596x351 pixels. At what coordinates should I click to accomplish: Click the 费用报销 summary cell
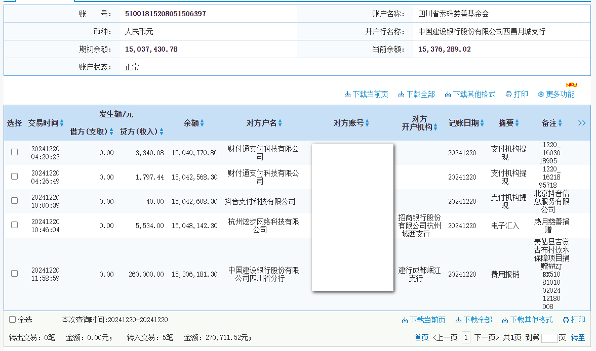(x=505, y=274)
